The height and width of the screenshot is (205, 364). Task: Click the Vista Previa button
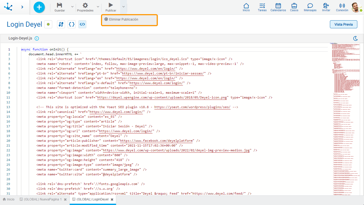(343, 24)
